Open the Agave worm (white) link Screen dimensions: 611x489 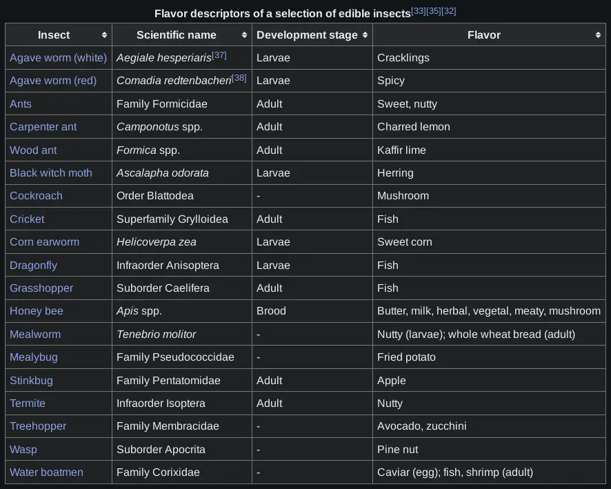pos(58,58)
